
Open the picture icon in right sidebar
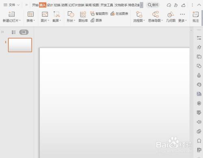[199, 94]
